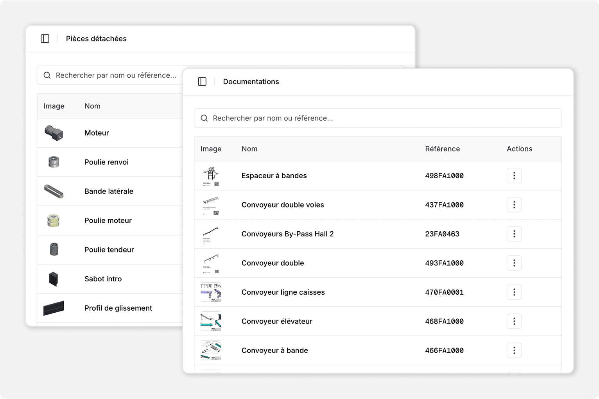Open actions menu for Convoyeur double voies

514,205
